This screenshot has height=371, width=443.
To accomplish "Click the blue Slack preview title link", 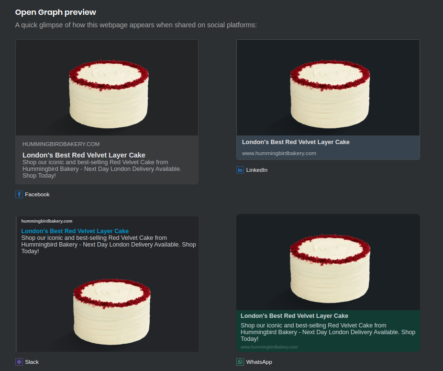I will (x=75, y=231).
